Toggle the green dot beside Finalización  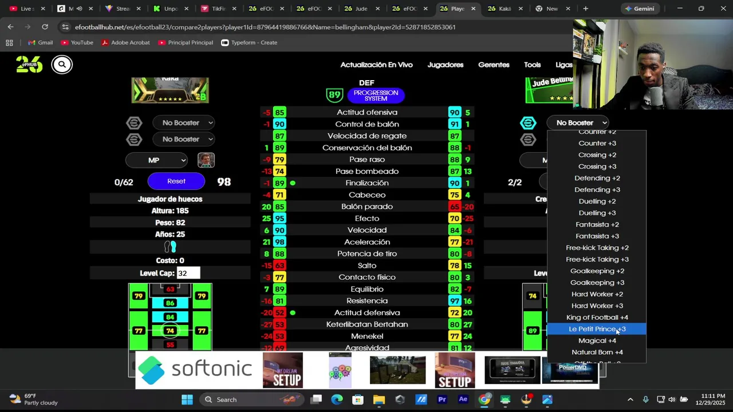293,183
